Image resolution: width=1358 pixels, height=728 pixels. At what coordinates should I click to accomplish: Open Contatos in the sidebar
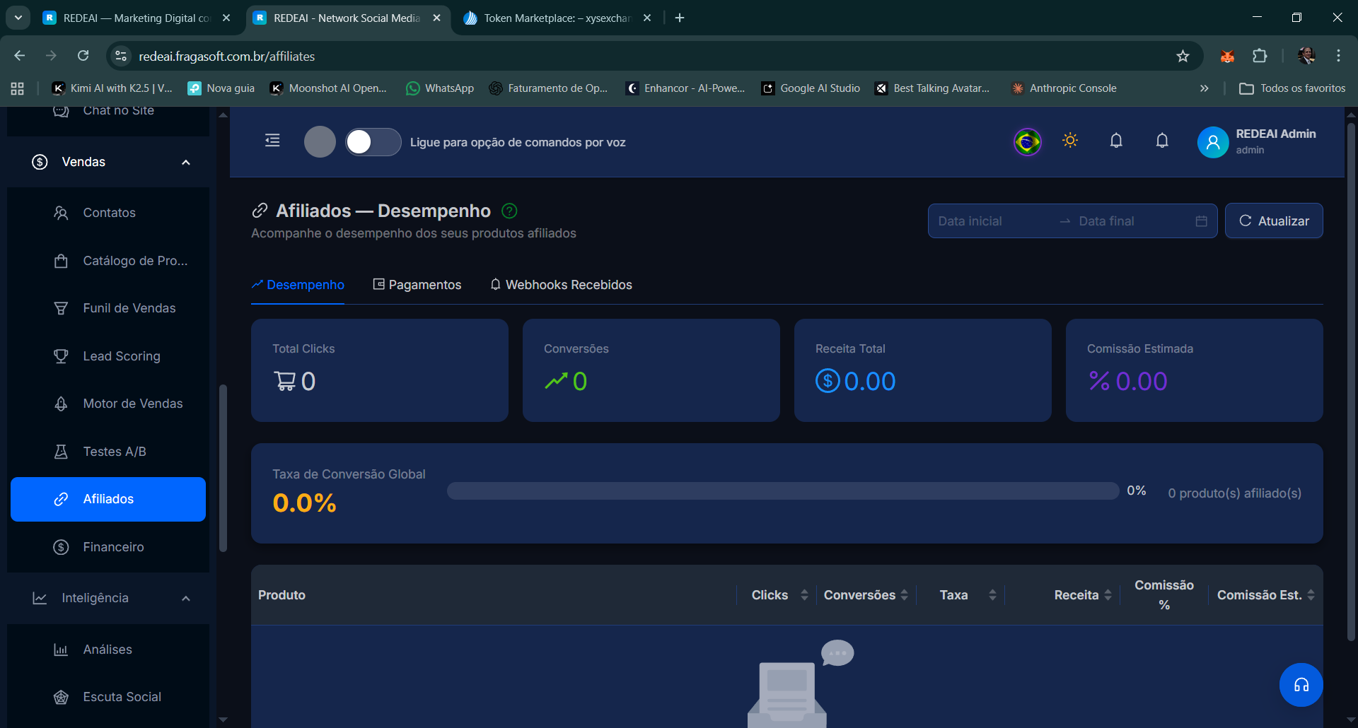coord(108,213)
